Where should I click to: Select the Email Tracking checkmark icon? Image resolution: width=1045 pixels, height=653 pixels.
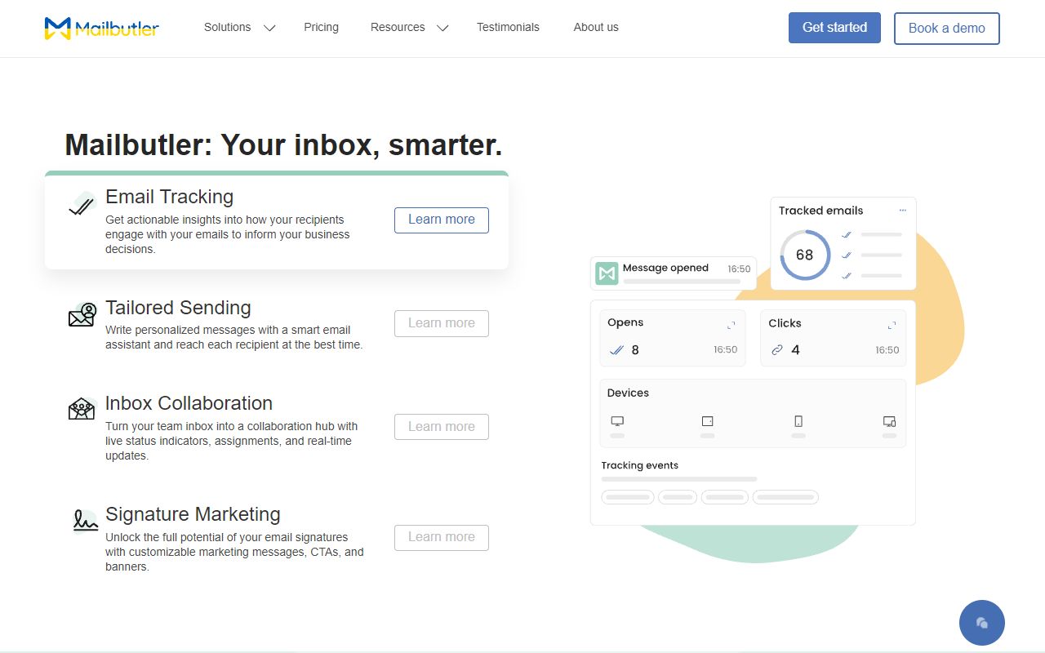point(80,205)
